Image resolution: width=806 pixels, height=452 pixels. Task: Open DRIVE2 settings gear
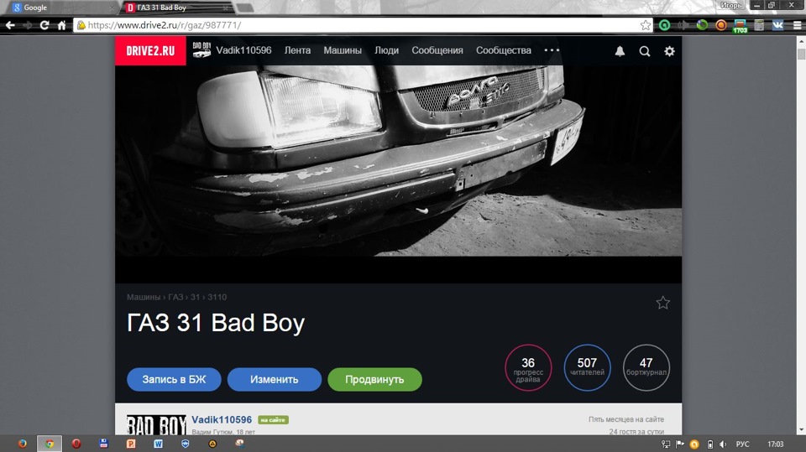tap(669, 51)
